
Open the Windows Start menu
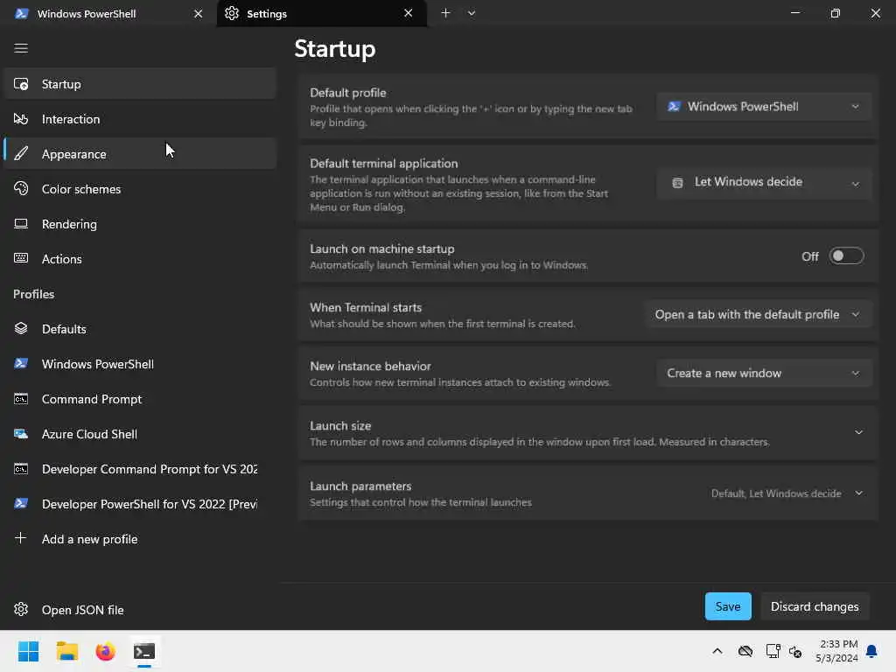(28, 651)
